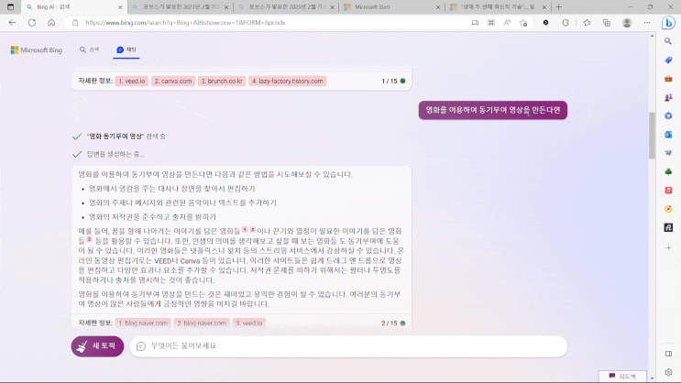Open the 4. lazy-factory.tistory.com source link
This screenshot has height=383, width=681.
pyautogui.click(x=287, y=81)
